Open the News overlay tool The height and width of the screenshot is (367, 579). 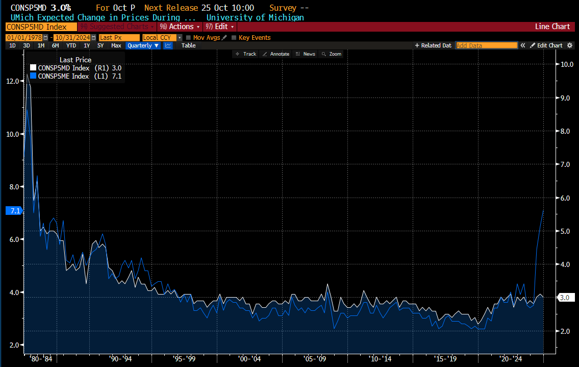(x=306, y=54)
